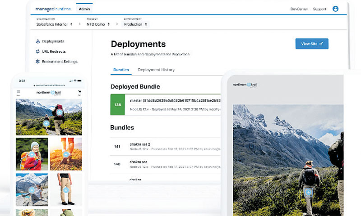
Task: Expand the Organization Salesforce Internal dropdown
Action: pyautogui.click(x=55, y=24)
